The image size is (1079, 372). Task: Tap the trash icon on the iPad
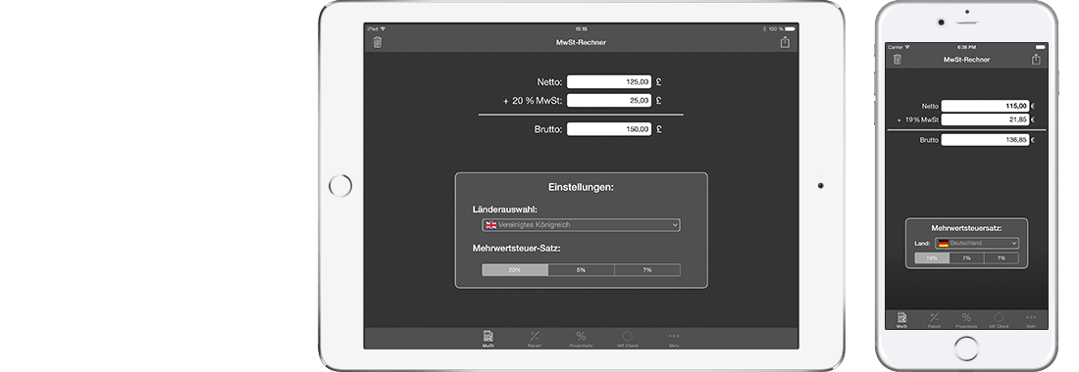(x=377, y=42)
